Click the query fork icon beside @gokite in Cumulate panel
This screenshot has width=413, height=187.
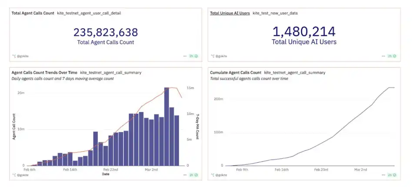(x=212, y=175)
